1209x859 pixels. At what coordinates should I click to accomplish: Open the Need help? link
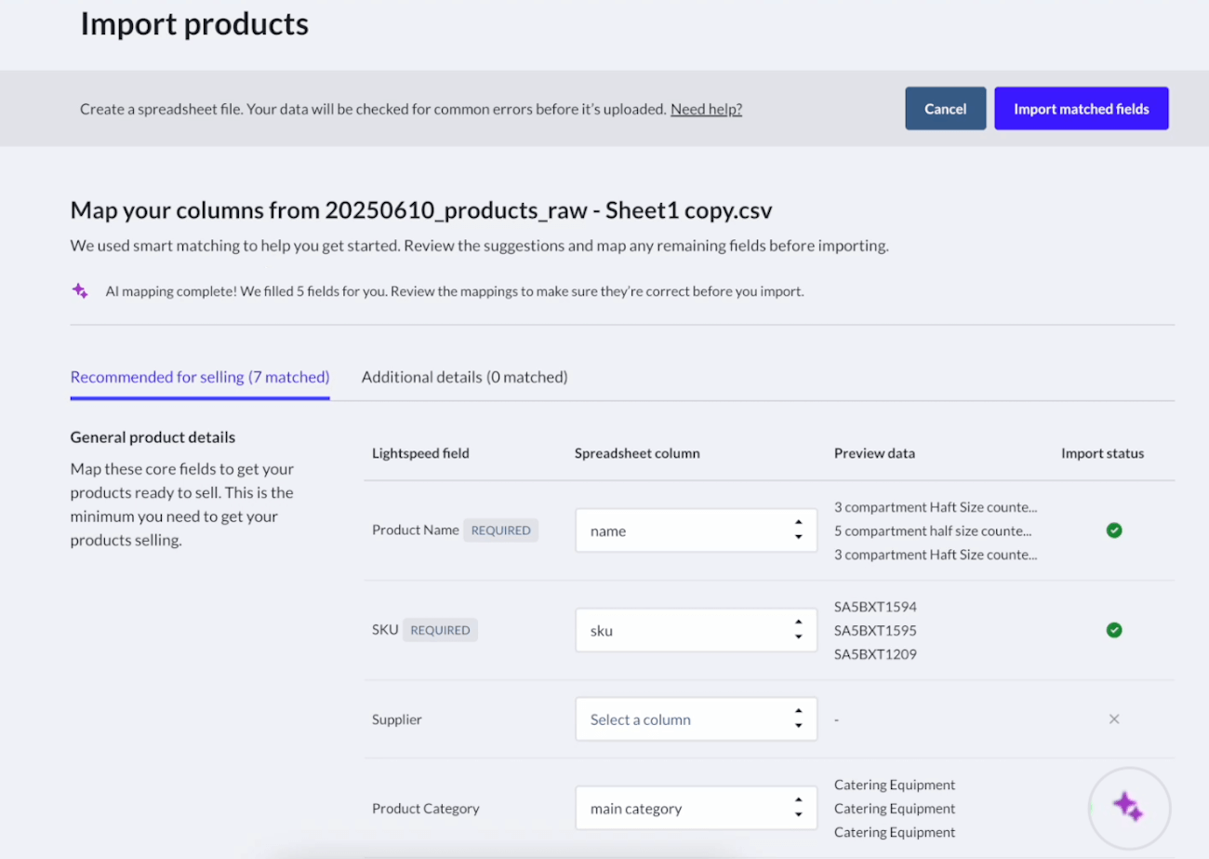pos(706,109)
